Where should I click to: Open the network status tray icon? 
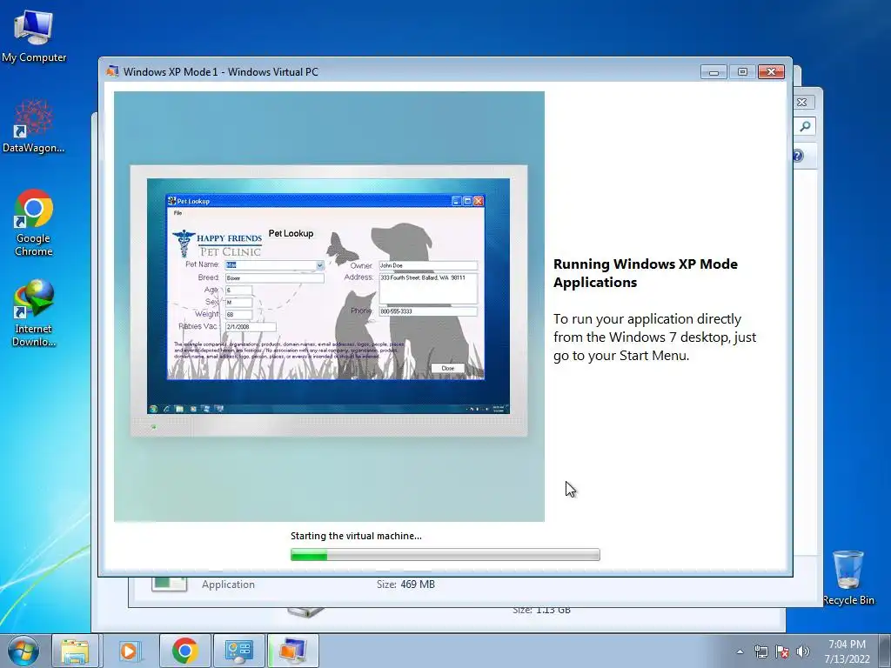click(x=760, y=651)
